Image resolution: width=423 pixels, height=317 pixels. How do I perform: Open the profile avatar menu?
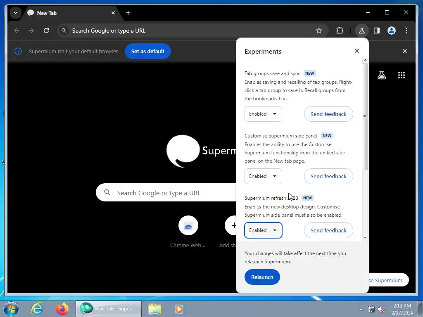coord(392,31)
